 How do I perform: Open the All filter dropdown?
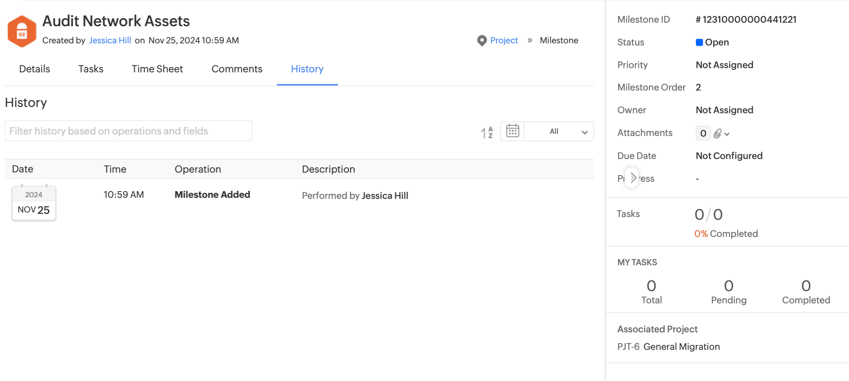(559, 132)
